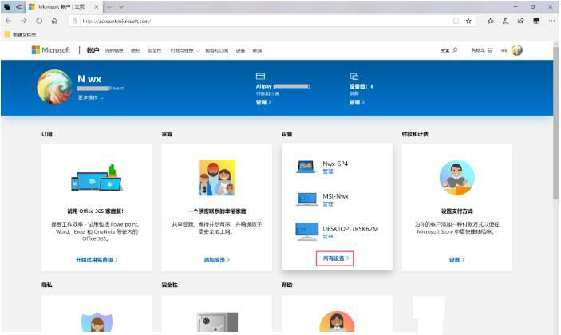Click the browser Forward arrow
561x335 pixels.
pos(24,21)
